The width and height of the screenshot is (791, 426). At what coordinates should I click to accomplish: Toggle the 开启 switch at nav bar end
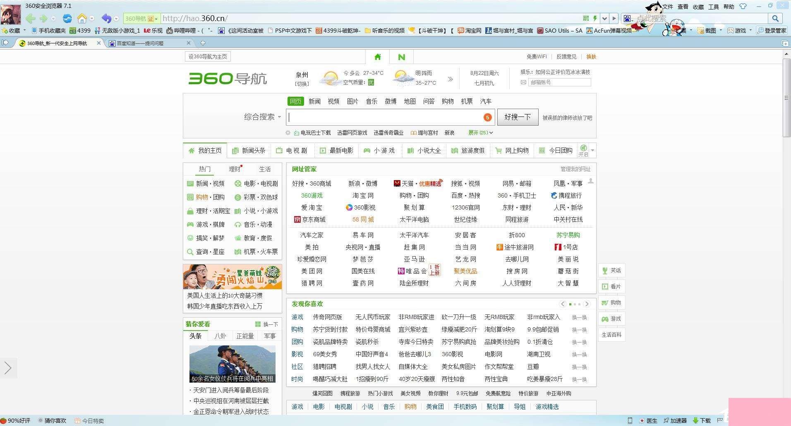point(583,150)
